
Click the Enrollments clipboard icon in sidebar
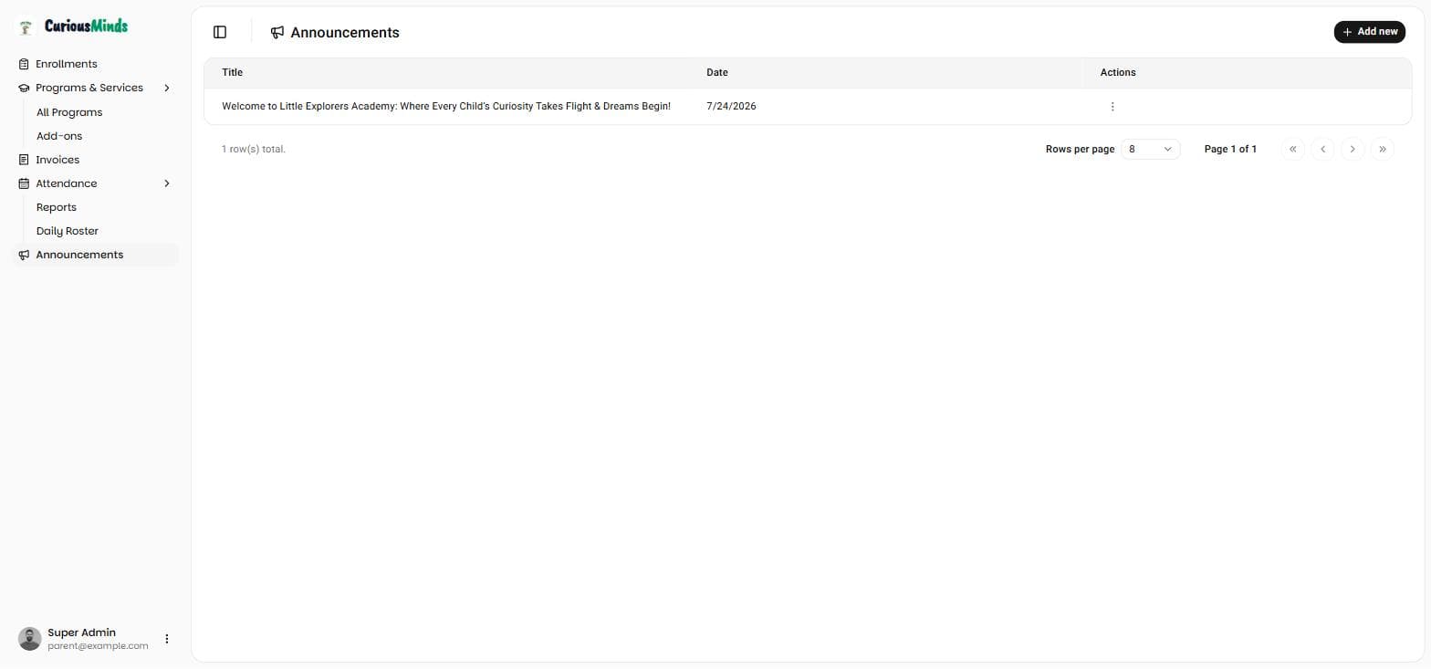24,64
